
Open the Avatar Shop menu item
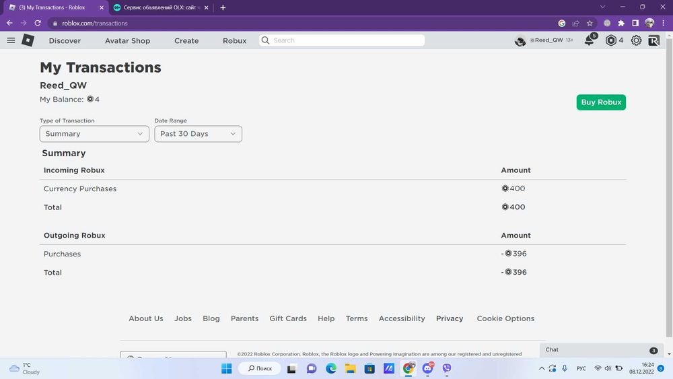(127, 41)
